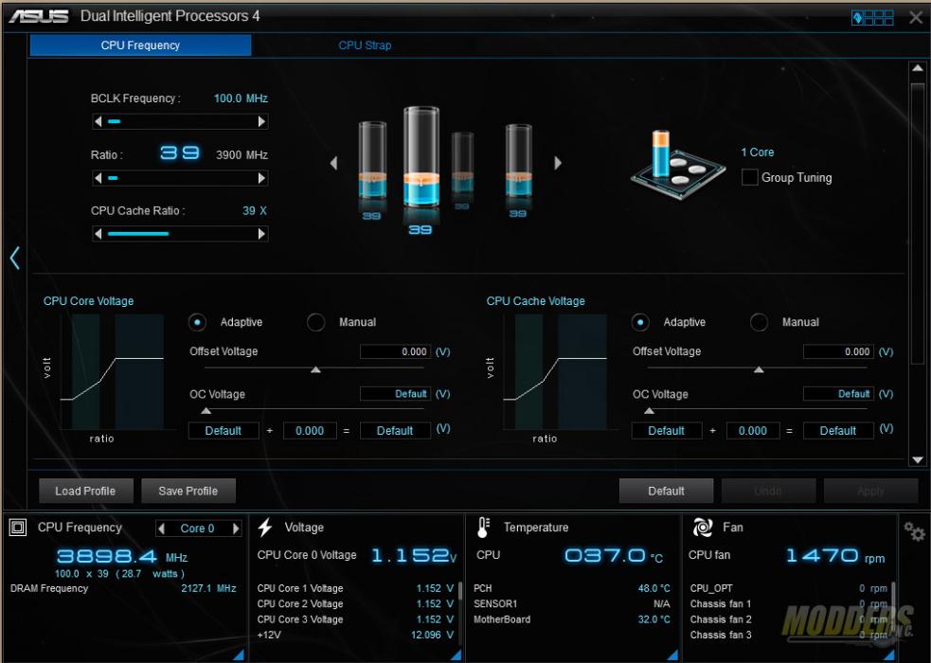Click the Temperature thermometer icon

coord(483,528)
